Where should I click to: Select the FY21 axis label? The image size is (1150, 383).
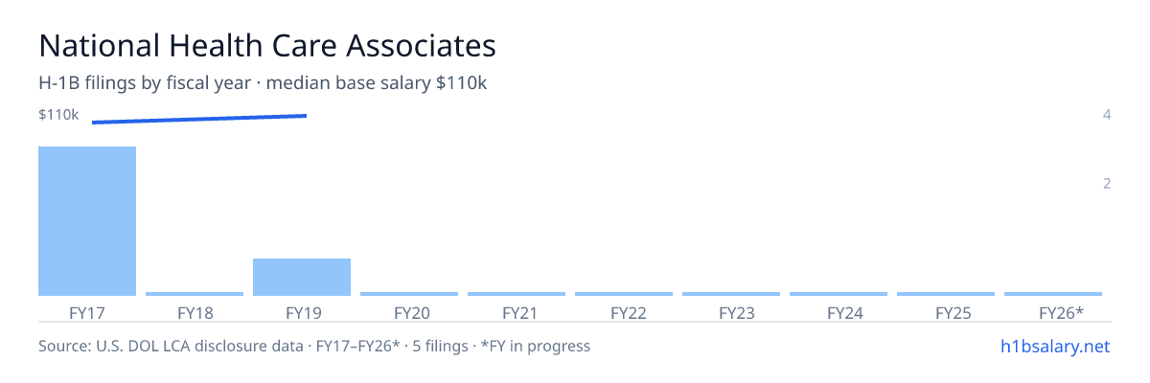click(517, 312)
